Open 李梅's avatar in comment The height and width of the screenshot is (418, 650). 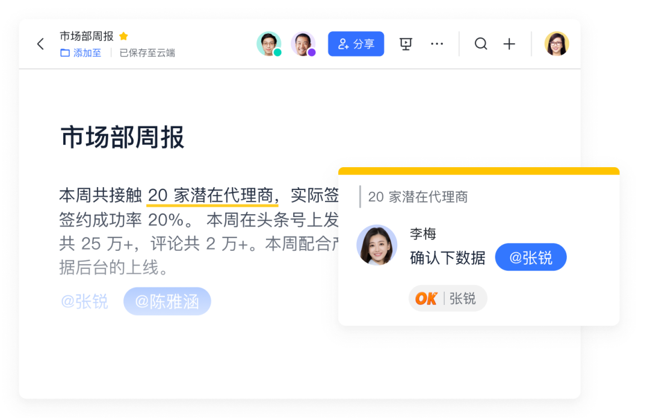coord(376,245)
